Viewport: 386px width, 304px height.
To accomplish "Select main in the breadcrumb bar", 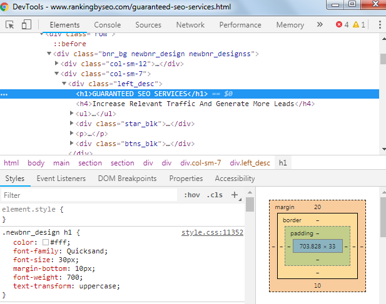I will point(61,163).
